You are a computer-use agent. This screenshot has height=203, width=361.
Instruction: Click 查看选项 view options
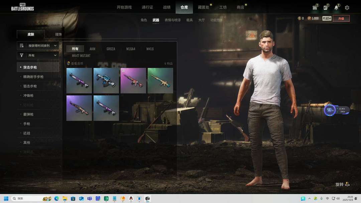77,63
